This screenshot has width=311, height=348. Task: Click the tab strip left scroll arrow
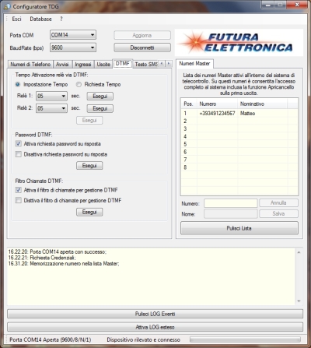pos(162,64)
